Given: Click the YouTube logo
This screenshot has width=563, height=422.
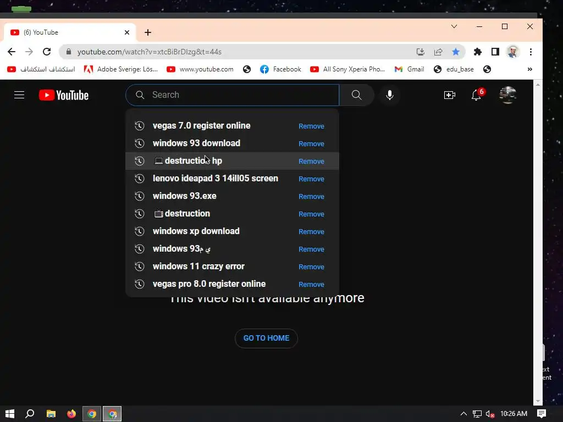Looking at the screenshot, I should [64, 95].
